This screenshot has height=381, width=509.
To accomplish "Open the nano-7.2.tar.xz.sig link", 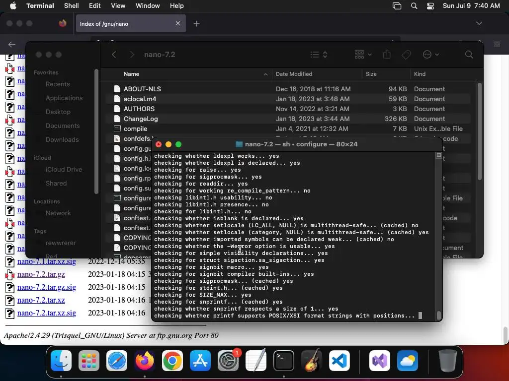I will [x=47, y=314].
